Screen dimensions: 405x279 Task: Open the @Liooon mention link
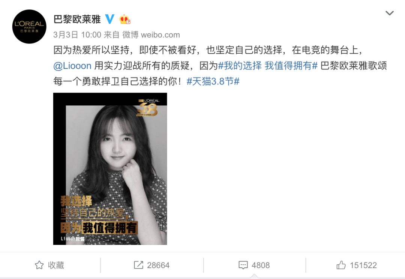coord(72,66)
